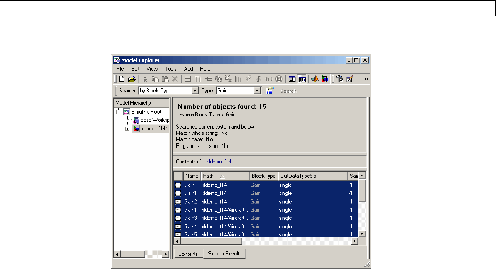Open the Simulink Library Browser icon
The height and width of the screenshot is (269, 496).
(x=325, y=79)
